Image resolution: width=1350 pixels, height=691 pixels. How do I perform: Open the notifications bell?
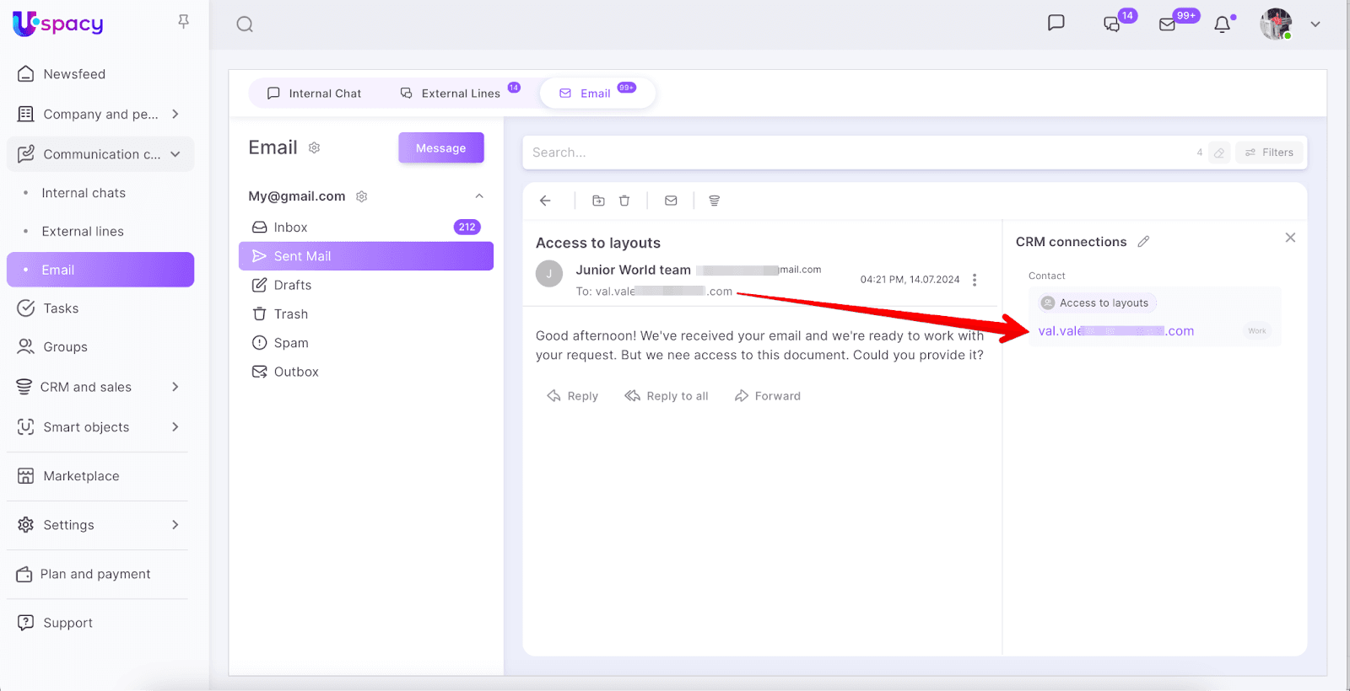1222,24
